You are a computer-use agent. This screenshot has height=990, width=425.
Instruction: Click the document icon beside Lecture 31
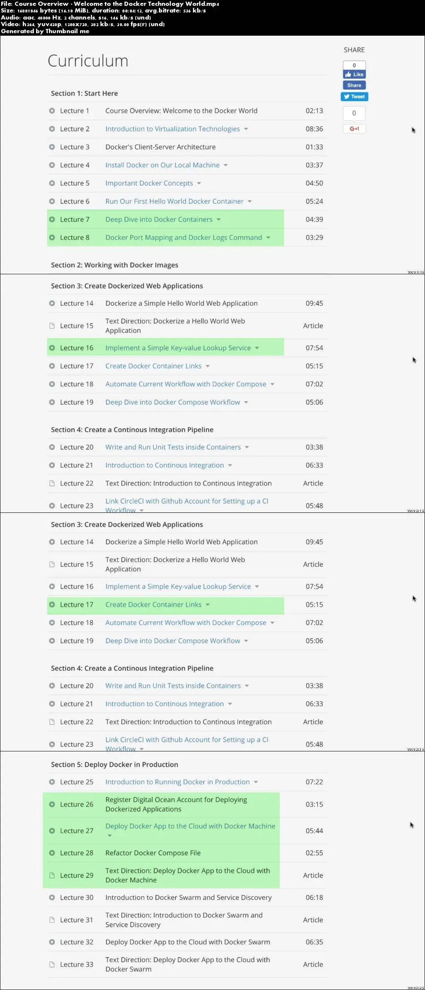pyautogui.click(x=52, y=919)
